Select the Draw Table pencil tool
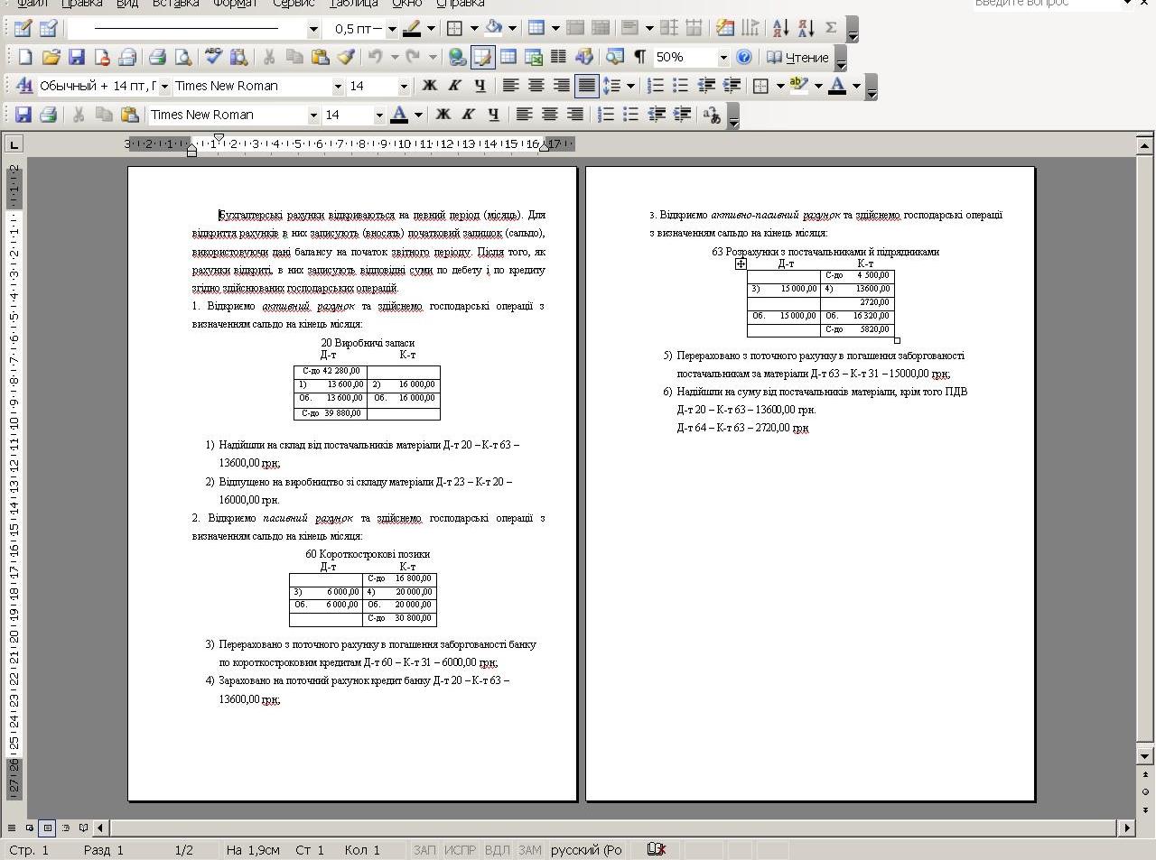This screenshot has height=860, width=1156. [x=23, y=28]
